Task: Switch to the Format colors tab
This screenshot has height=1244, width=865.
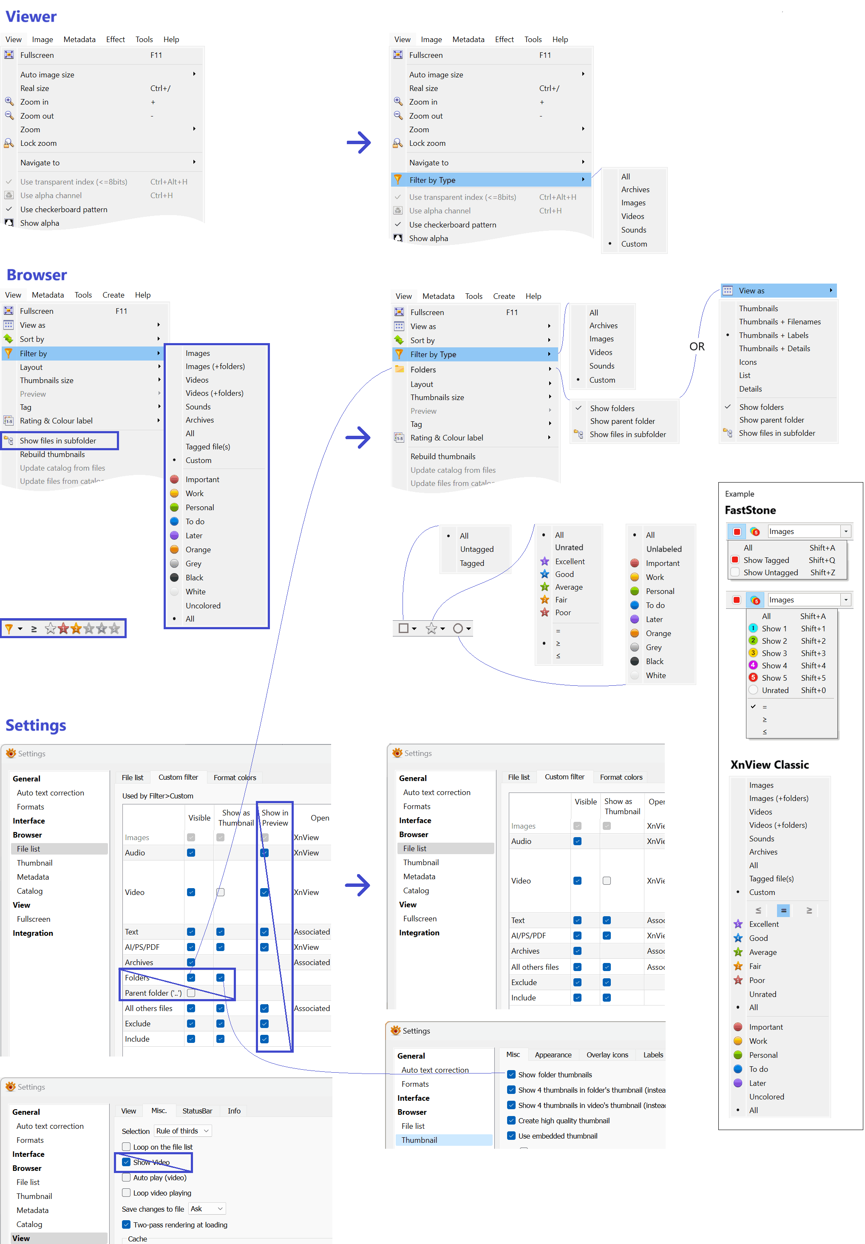Action: (x=235, y=778)
